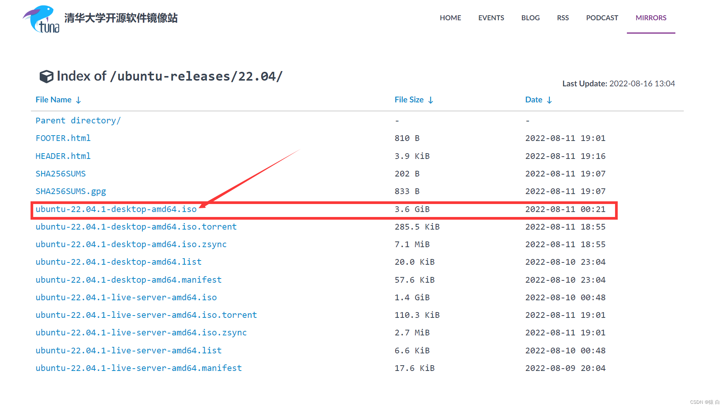Sort the listing by Date header
The width and height of the screenshot is (725, 408).
click(534, 100)
